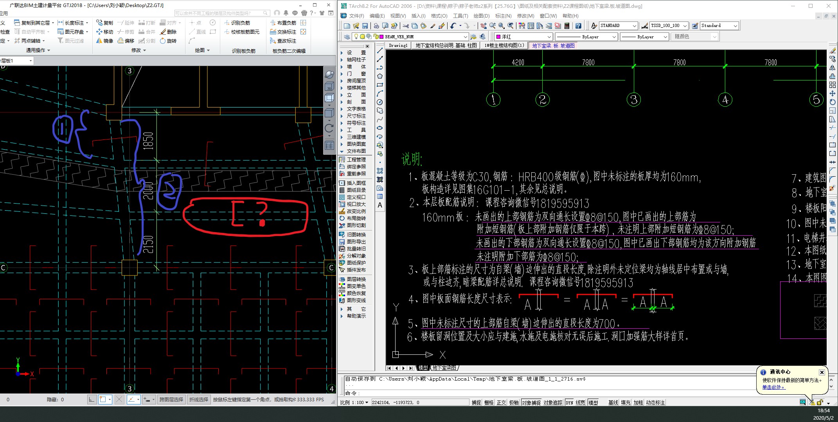This screenshot has width=838, height=422.
Task: Open 标注(N) menu in TArch
Action: (x=503, y=16)
